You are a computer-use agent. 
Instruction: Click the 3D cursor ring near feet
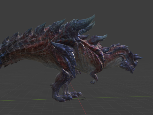(x=80, y=98)
